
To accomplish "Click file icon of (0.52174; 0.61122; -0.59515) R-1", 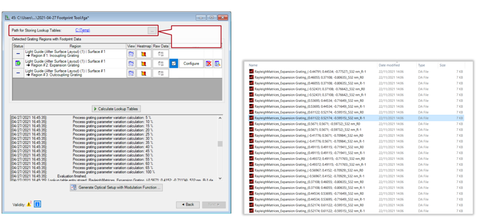I will [x=251, y=211].
